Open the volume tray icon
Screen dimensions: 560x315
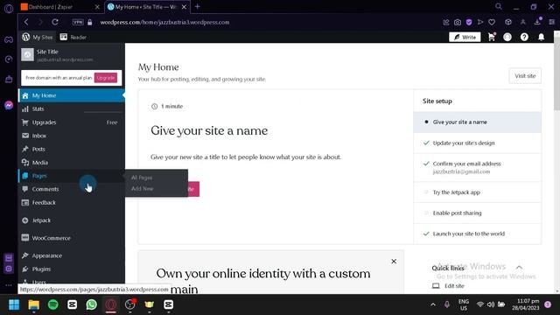click(x=491, y=304)
